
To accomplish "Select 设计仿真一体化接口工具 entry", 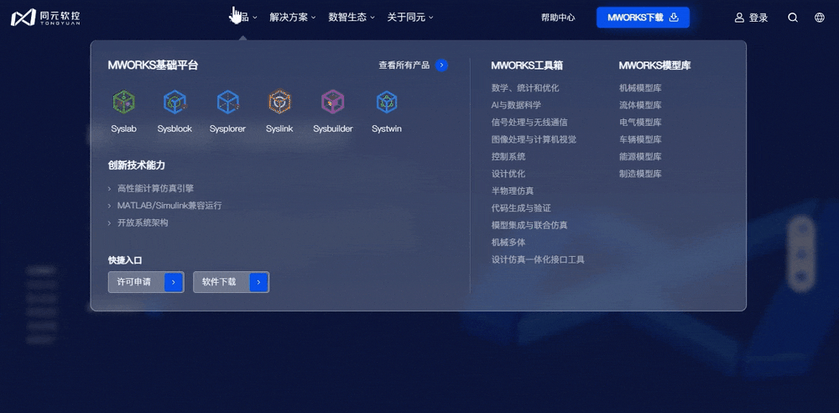I will [x=538, y=259].
